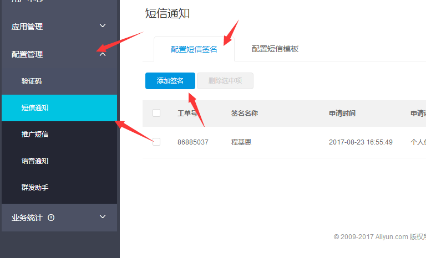Expand the 应用管理 chevron
Image resolution: width=426 pixels, height=258 pixels.
(x=102, y=26)
